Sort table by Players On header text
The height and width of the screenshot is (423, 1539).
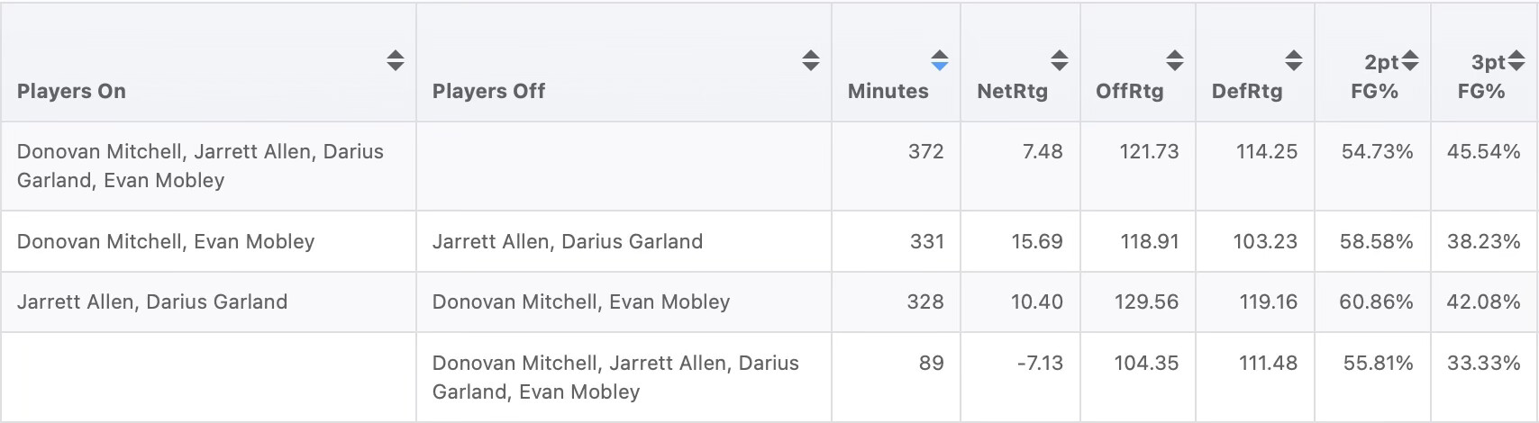click(71, 91)
